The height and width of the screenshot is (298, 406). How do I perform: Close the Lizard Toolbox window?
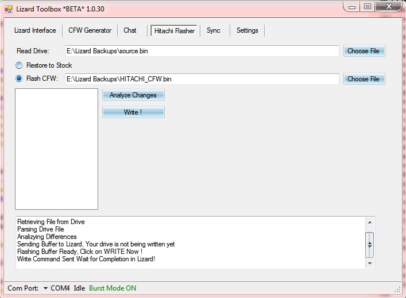(389, 7)
